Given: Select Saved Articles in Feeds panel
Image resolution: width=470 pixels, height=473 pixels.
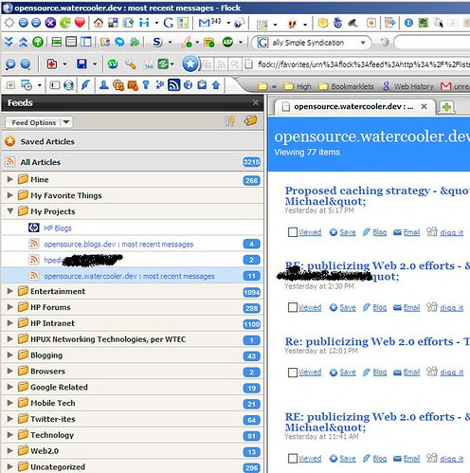Looking at the screenshot, I should coord(132,141).
